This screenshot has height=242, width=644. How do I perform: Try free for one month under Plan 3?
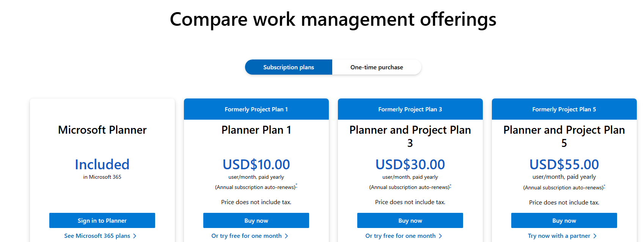401,236
